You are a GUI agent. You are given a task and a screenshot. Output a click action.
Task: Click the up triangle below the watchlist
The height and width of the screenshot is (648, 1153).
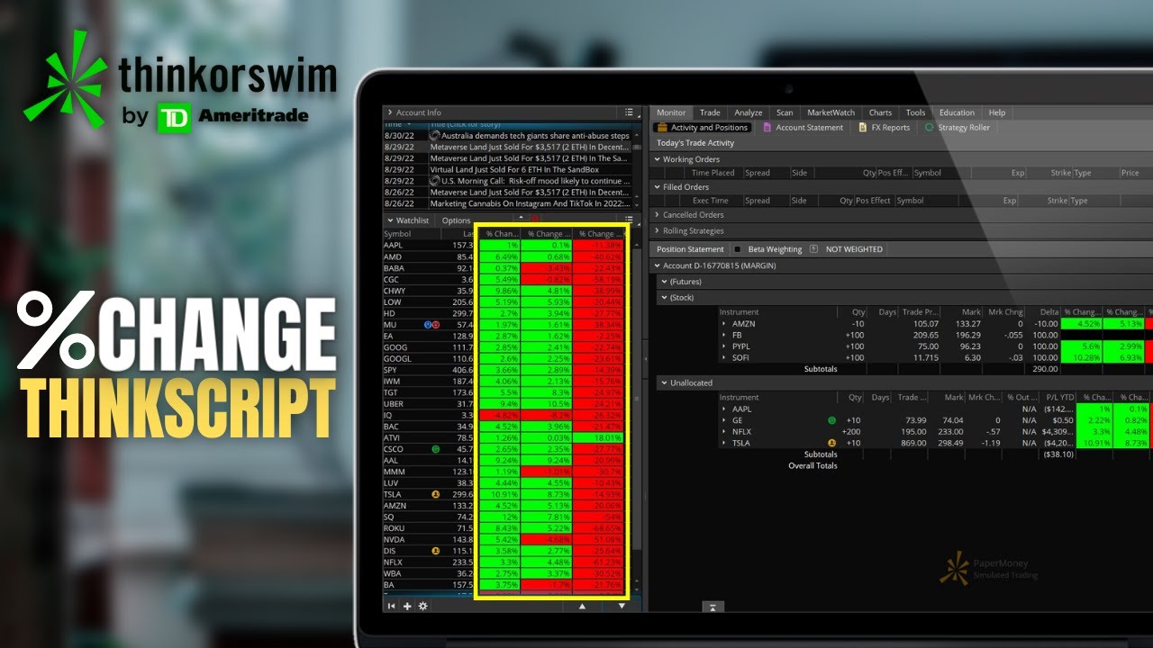(582, 607)
